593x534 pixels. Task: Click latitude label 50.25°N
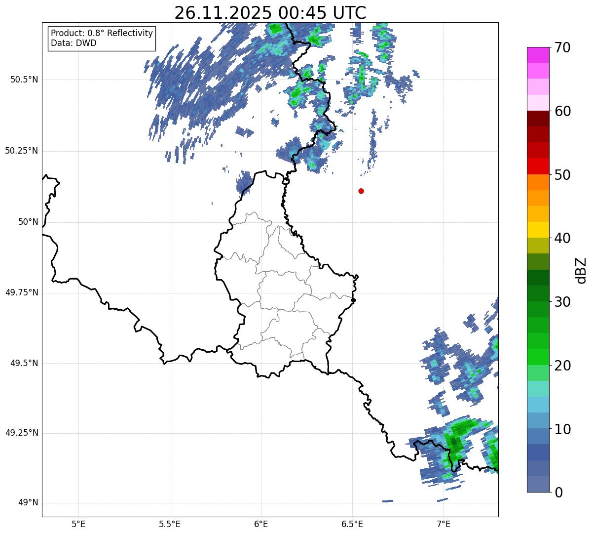[x=21, y=151]
